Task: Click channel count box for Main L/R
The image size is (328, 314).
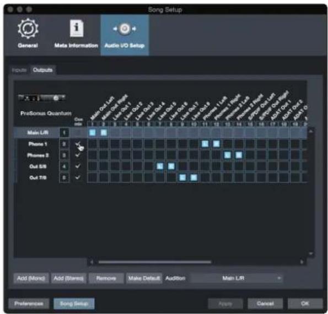Action: (x=64, y=133)
